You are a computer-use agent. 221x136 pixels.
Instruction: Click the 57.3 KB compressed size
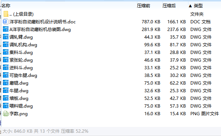pos(178,106)
